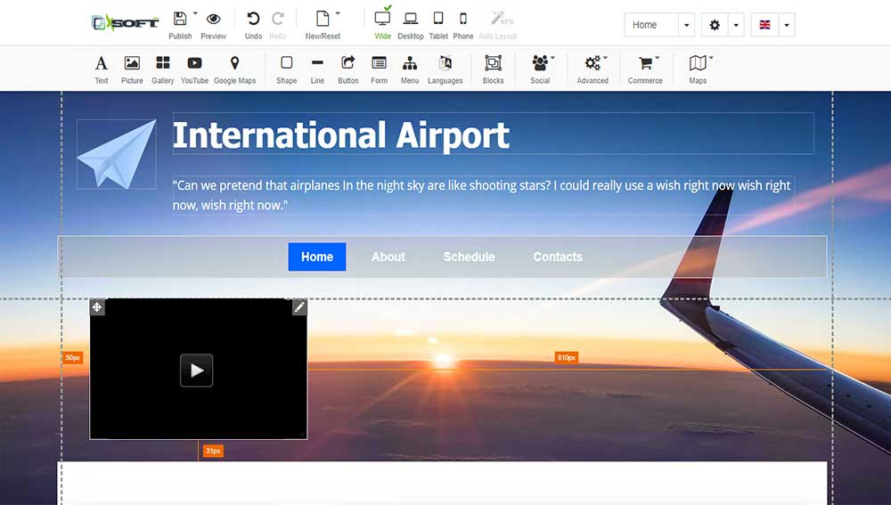The width and height of the screenshot is (891, 505).
Task: Play the embedded video
Action: [x=197, y=371]
